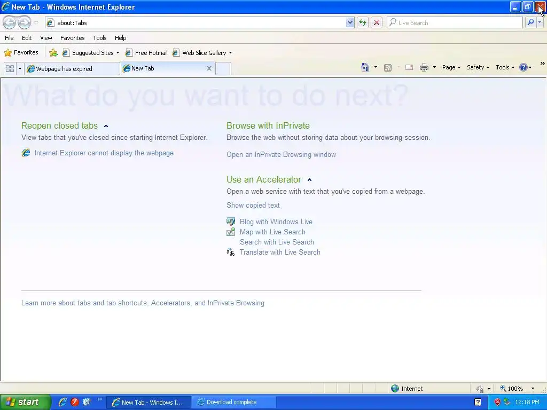Screen dimensions: 547x410
Task: Click Search with Live Search accelerator
Action: pos(277,242)
